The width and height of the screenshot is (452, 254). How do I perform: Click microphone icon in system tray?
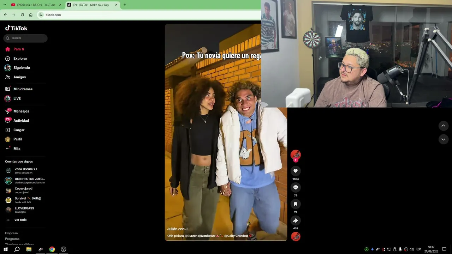click(x=400, y=249)
